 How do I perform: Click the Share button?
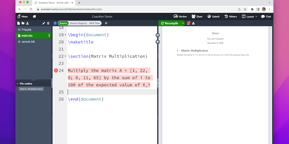click(x=197, y=17)
